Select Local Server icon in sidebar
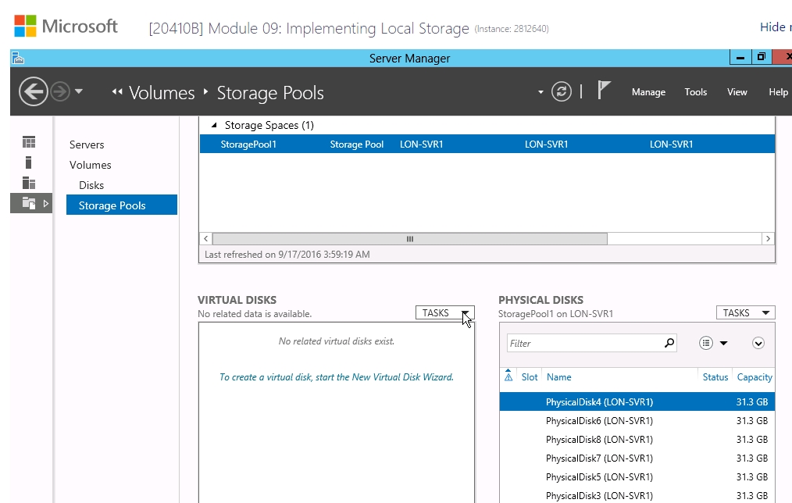792x503 pixels. [29, 162]
